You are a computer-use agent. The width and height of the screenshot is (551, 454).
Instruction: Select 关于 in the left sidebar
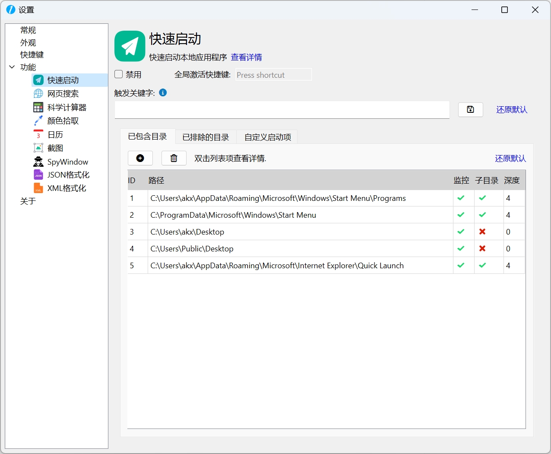pos(28,201)
